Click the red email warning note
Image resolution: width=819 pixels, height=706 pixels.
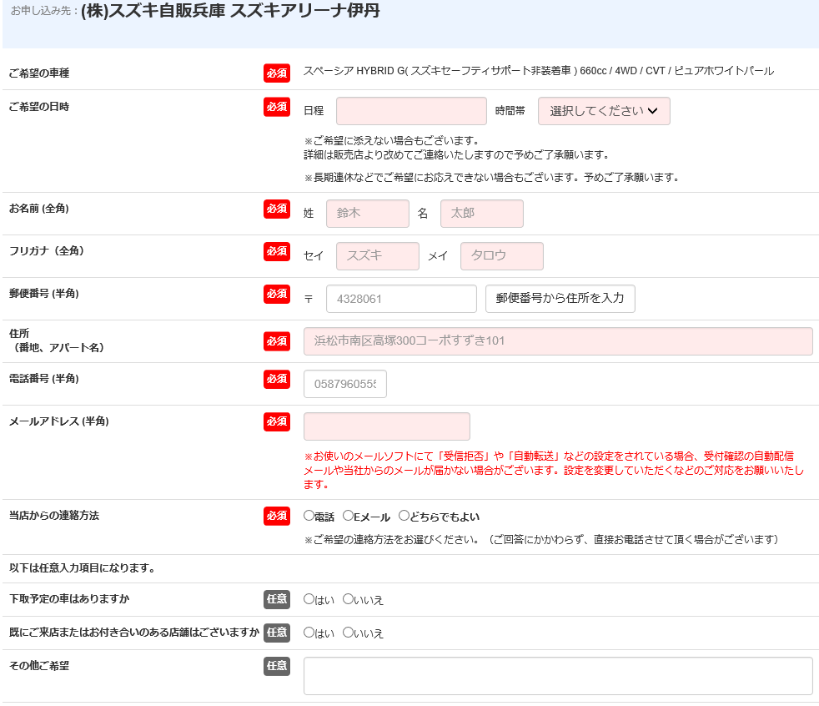[554, 471]
